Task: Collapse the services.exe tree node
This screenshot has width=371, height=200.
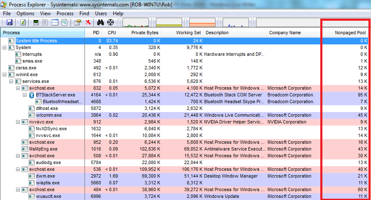Action: [11, 81]
